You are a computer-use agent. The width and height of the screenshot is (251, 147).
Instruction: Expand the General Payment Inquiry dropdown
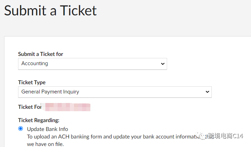coord(115,92)
